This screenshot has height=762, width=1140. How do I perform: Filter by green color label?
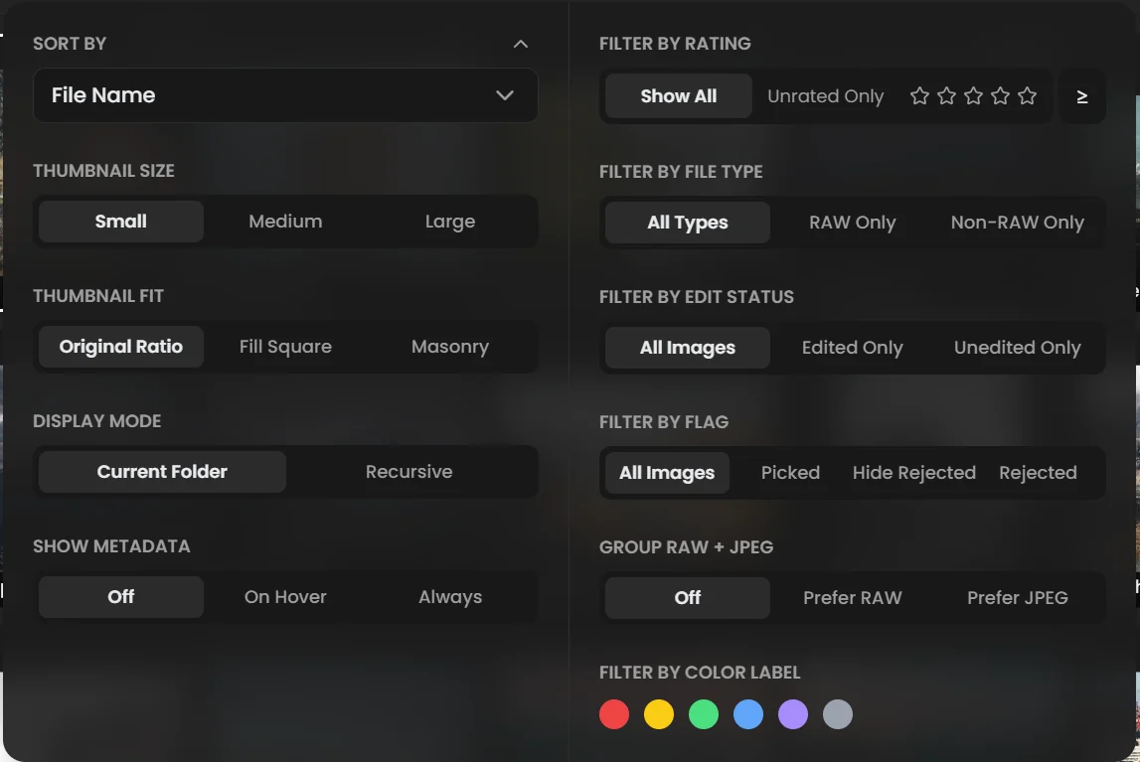pos(704,714)
